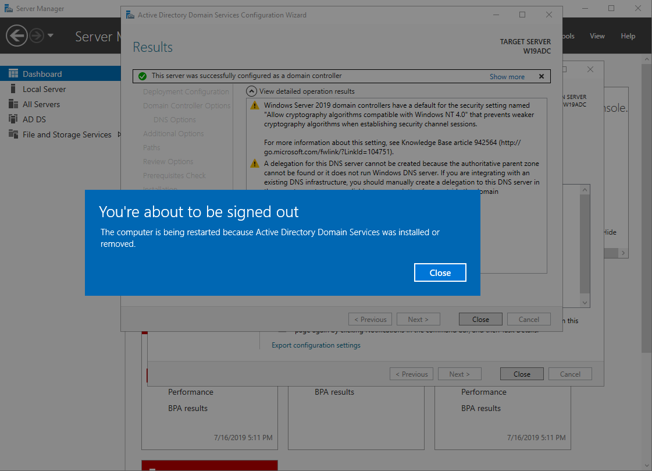Click warning icon beside DNS delegation message
This screenshot has height=471, width=652.
click(x=255, y=164)
